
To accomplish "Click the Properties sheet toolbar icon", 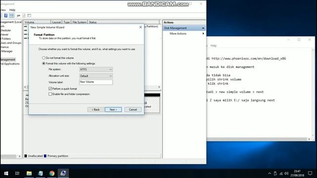I will coord(24,15).
